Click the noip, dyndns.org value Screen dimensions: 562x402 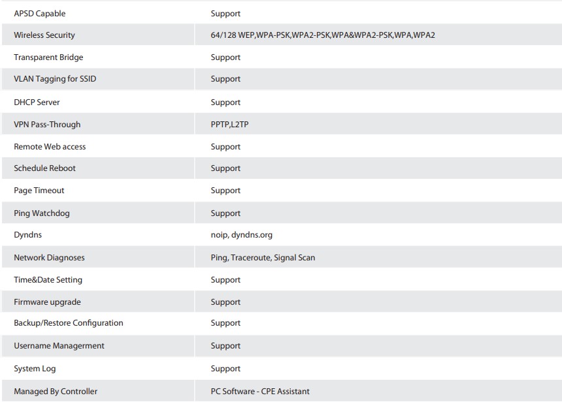(242, 235)
